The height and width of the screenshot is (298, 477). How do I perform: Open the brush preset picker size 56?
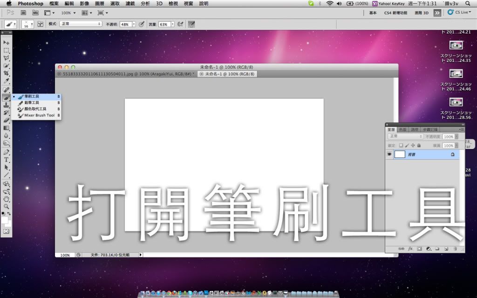28,24
